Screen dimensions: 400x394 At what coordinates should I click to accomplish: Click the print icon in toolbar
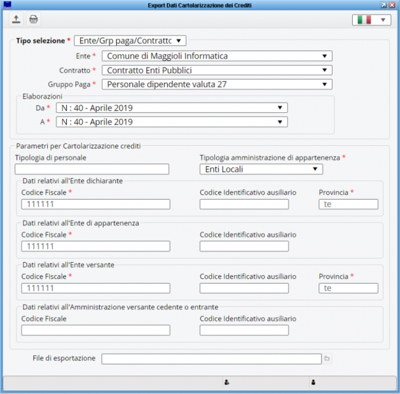click(33, 19)
